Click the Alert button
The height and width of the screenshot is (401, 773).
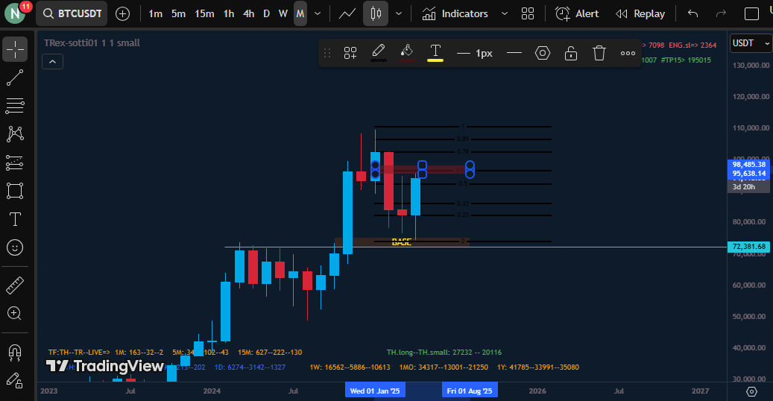pyautogui.click(x=578, y=13)
